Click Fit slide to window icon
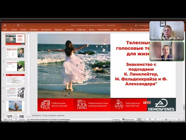The image size is (186, 140). pos(183,119)
